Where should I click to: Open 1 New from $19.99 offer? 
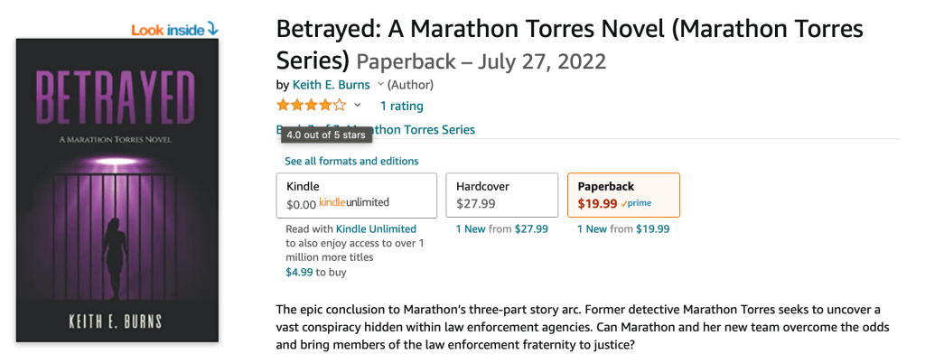click(623, 229)
